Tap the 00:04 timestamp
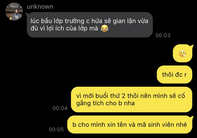 (60, 108)
